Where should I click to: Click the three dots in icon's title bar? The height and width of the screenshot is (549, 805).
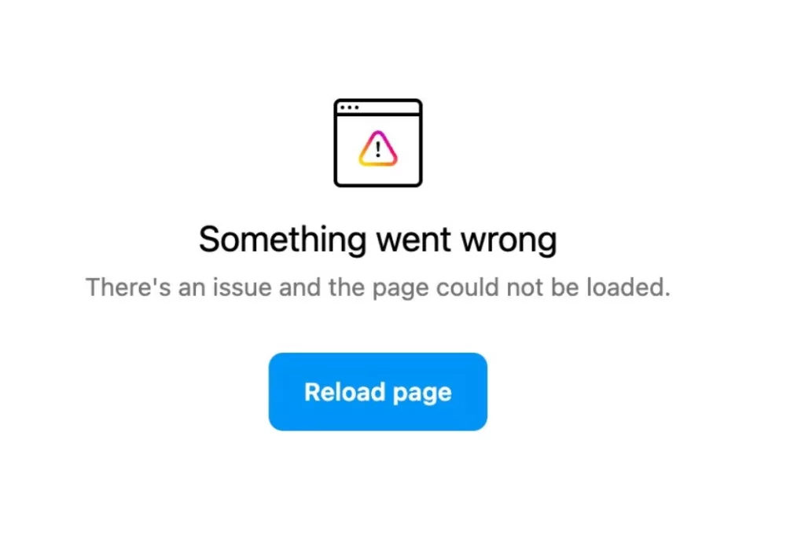point(350,108)
